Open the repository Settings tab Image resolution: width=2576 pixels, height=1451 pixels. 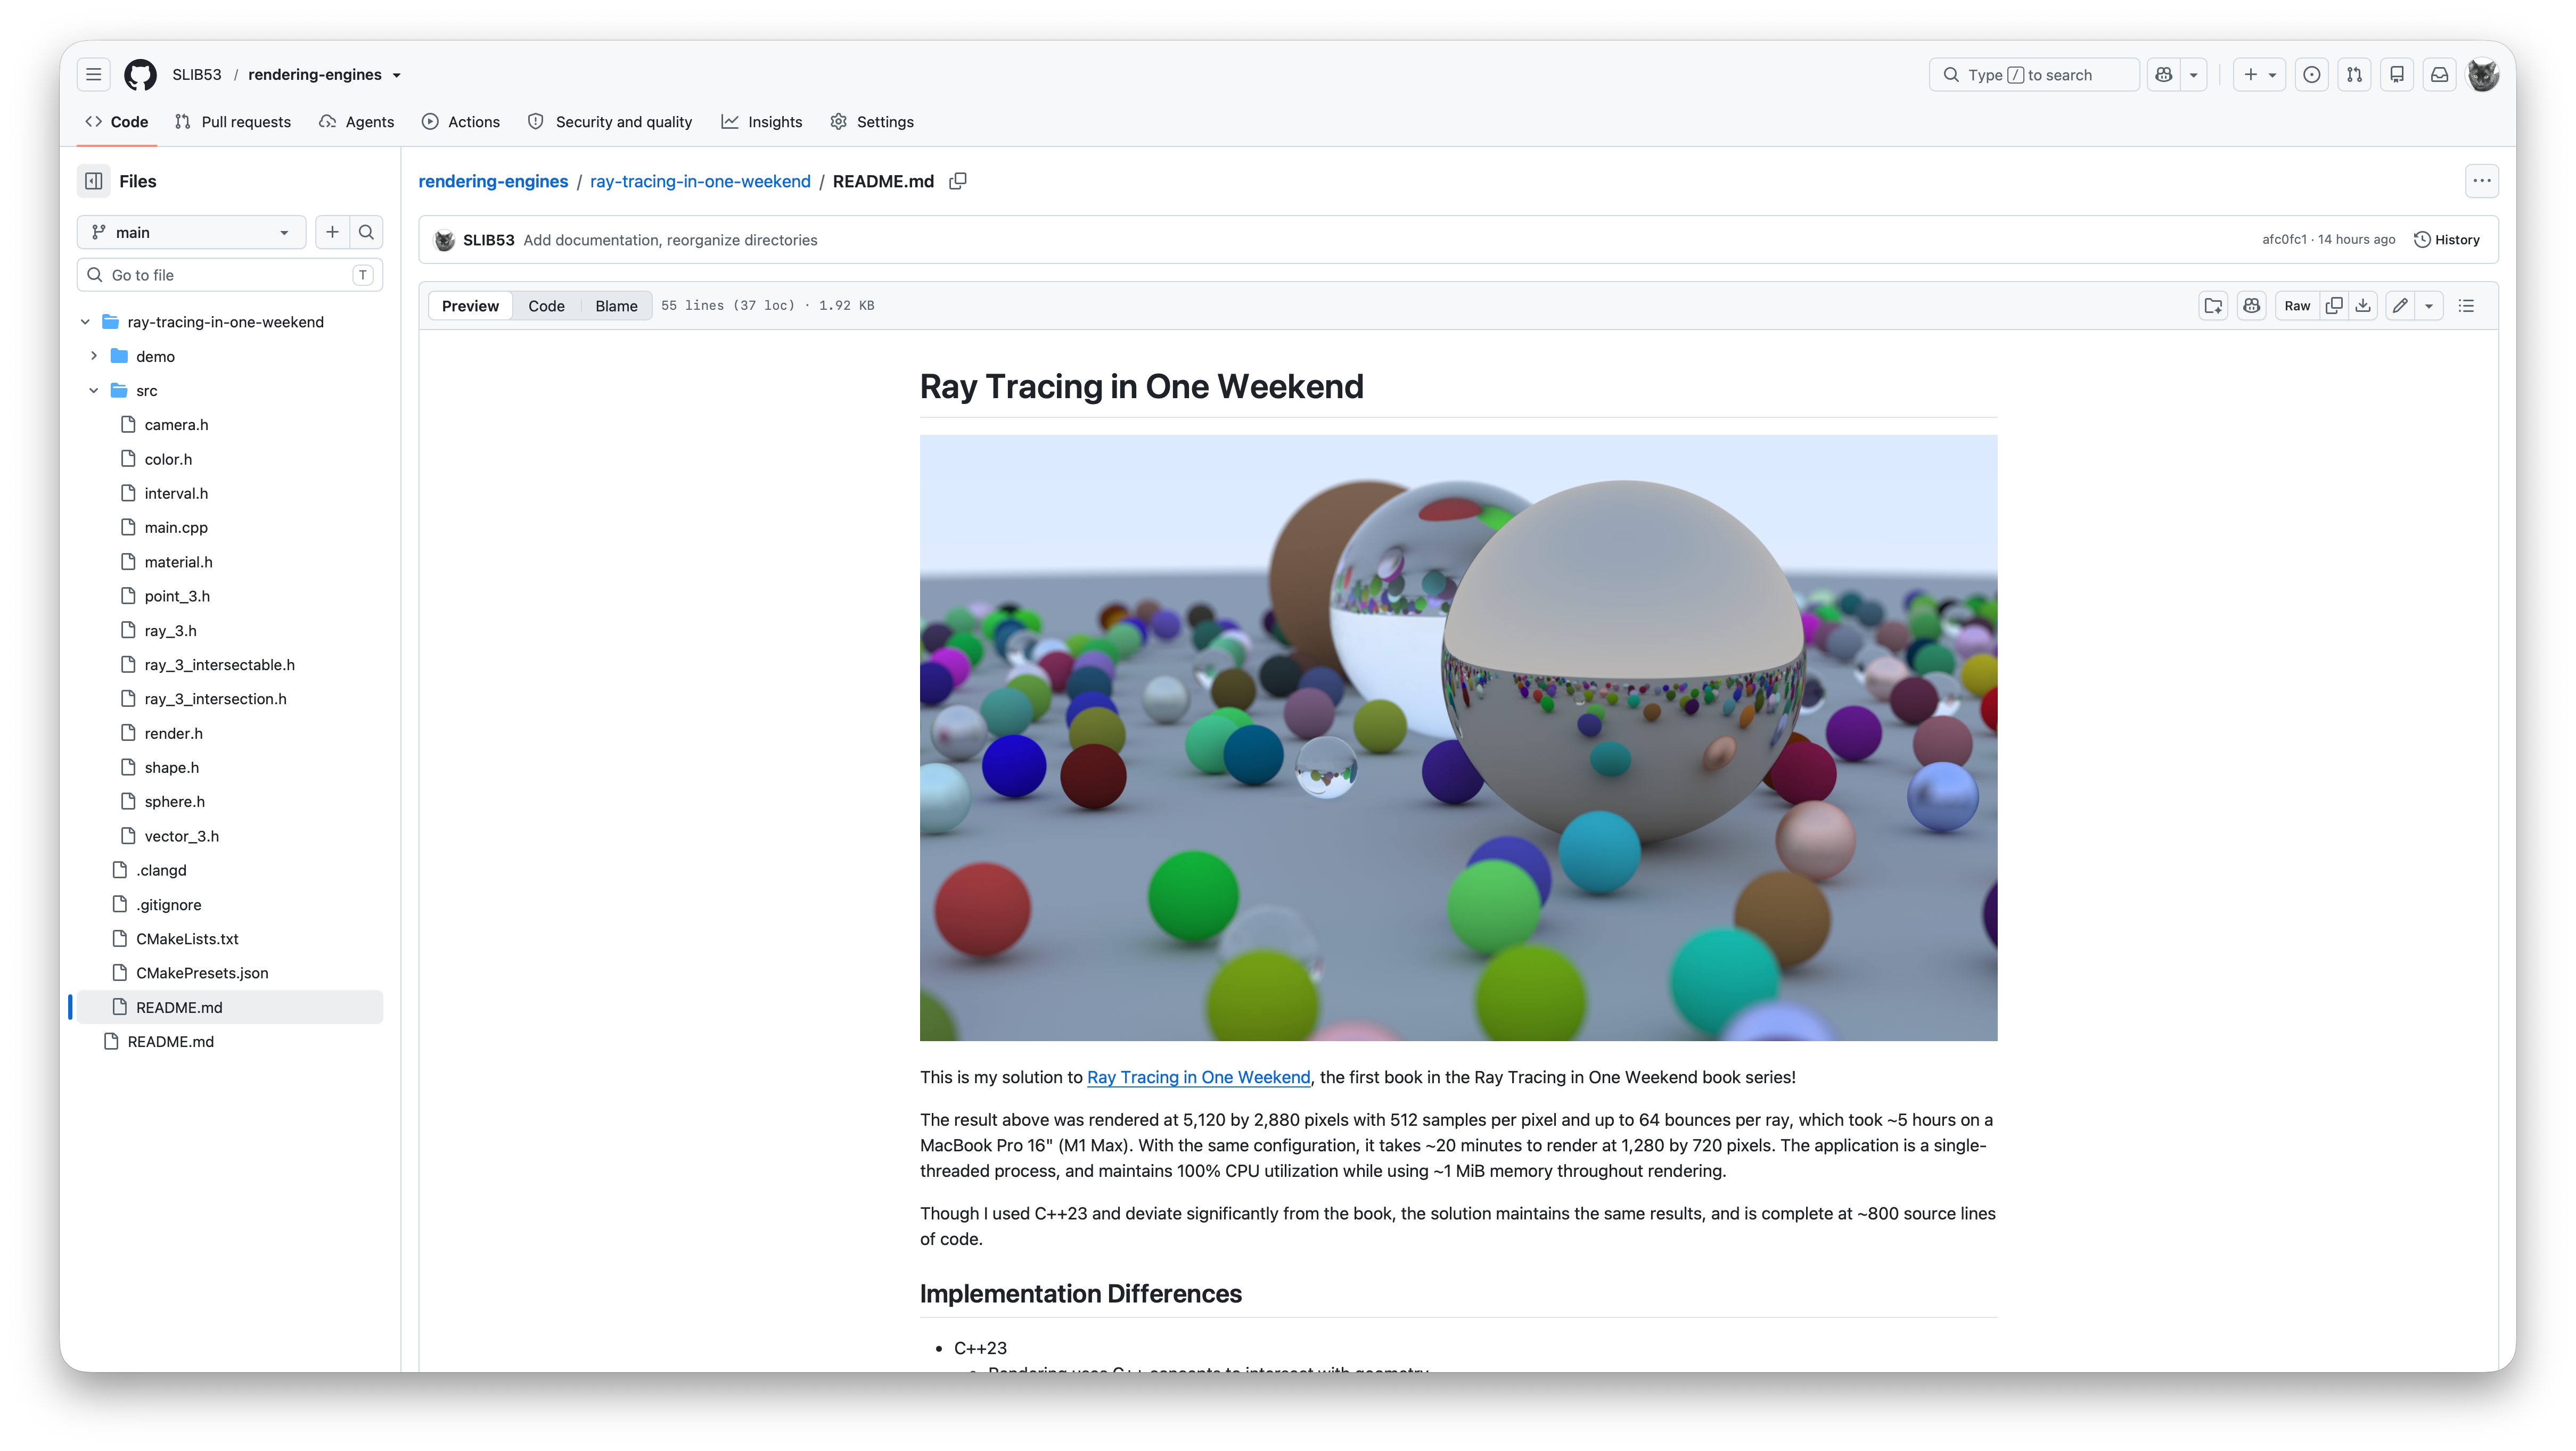[872, 121]
